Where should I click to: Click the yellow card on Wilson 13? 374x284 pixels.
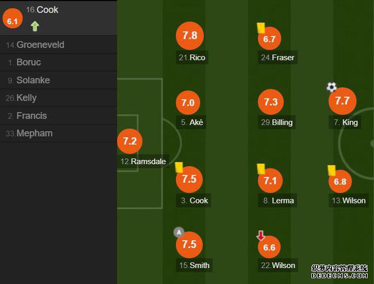[332, 170]
